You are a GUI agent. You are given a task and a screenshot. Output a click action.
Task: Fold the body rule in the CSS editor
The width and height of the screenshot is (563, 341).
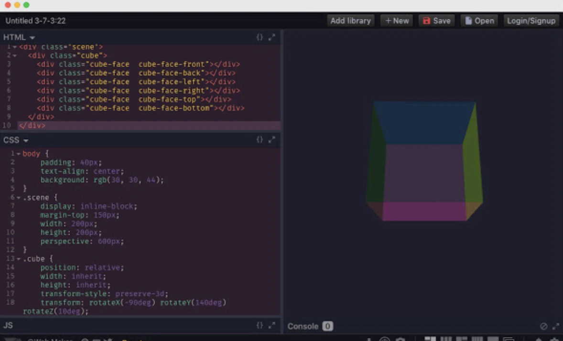[x=18, y=154]
